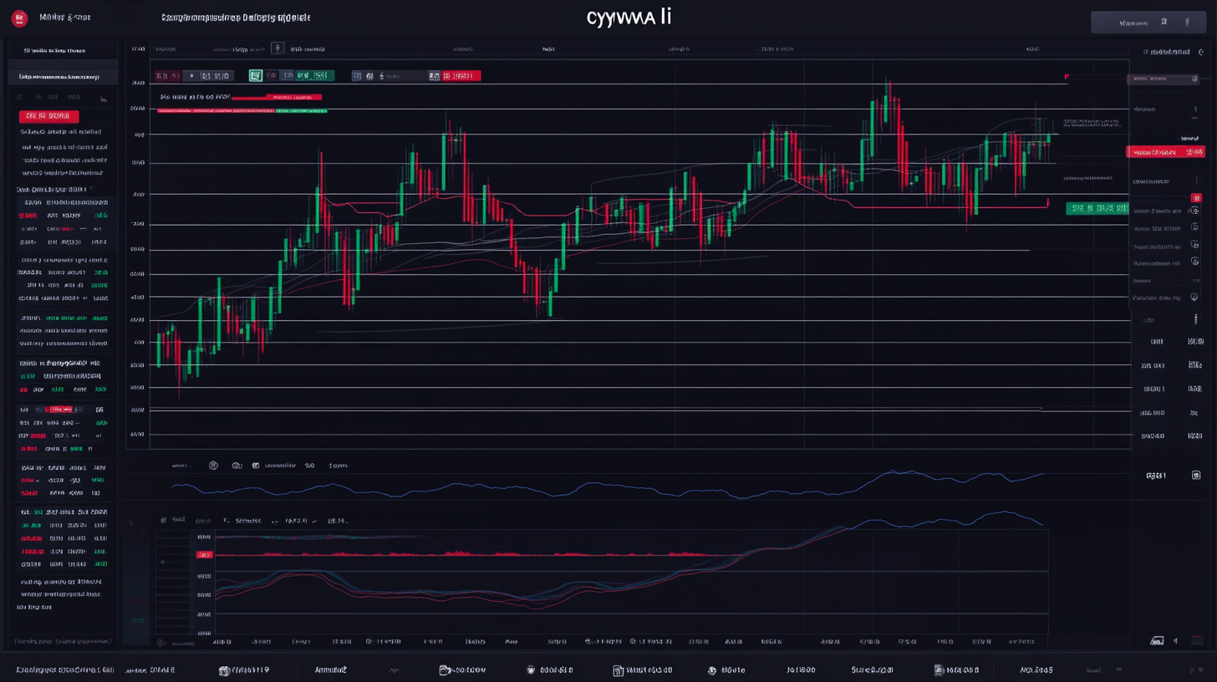Click the green price label on the right axis
The height and width of the screenshot is (682, 1217).
pos(1096,210)
